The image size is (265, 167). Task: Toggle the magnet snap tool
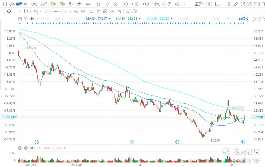point(98,11)
